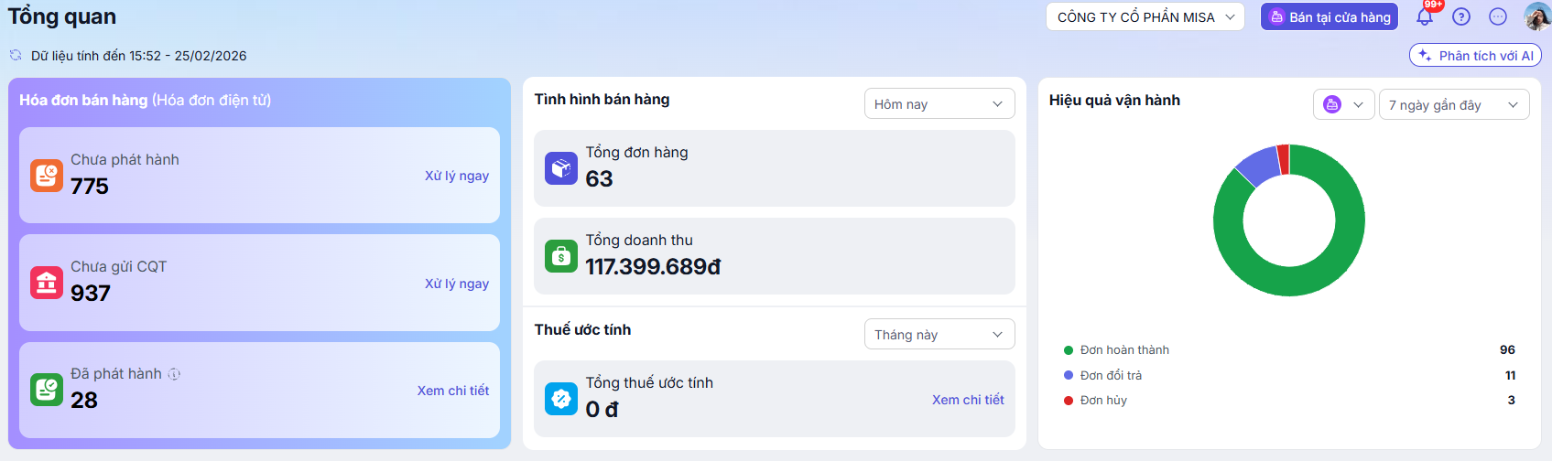
Task: Click Xử lý ngay for Chưa phát hành
Action: click(457, 176)
